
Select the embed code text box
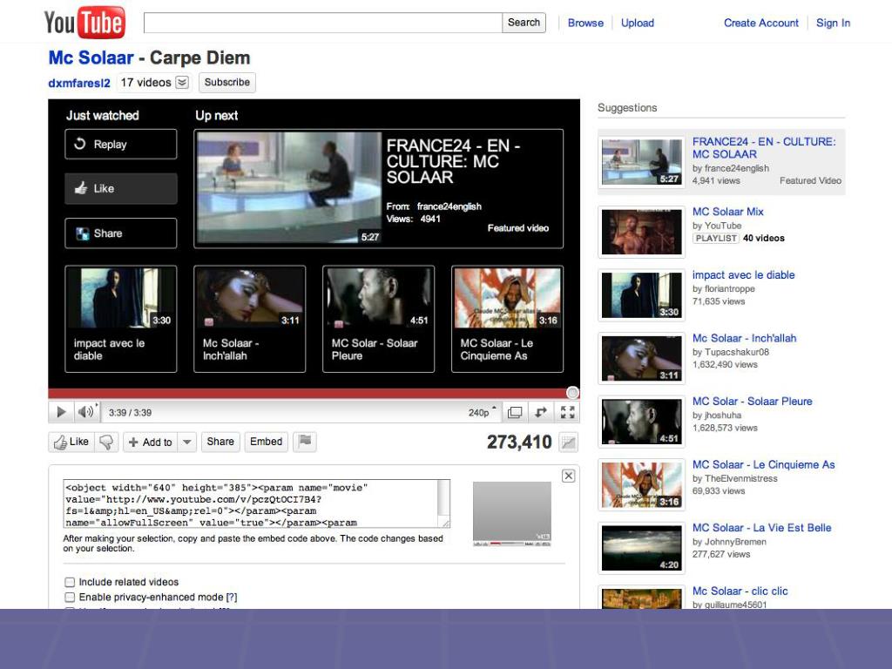coord(257,504)
